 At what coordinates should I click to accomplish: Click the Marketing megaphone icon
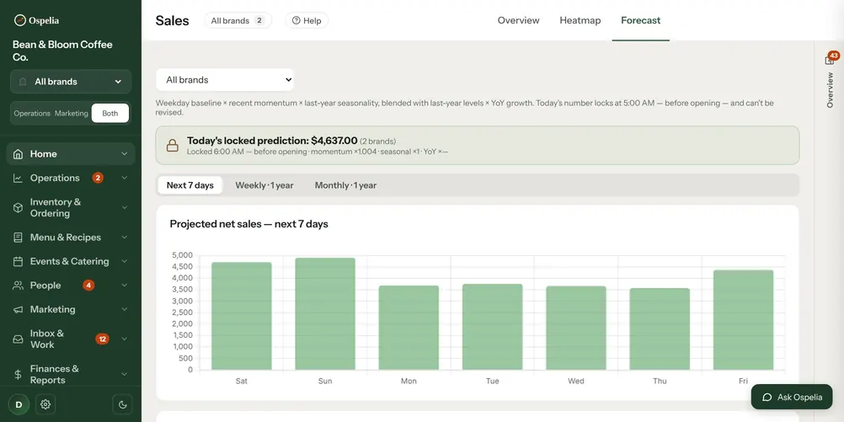coord(18,309)
